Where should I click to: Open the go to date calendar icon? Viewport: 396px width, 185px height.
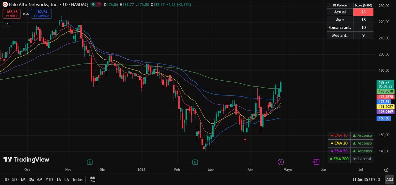(92, 179)
